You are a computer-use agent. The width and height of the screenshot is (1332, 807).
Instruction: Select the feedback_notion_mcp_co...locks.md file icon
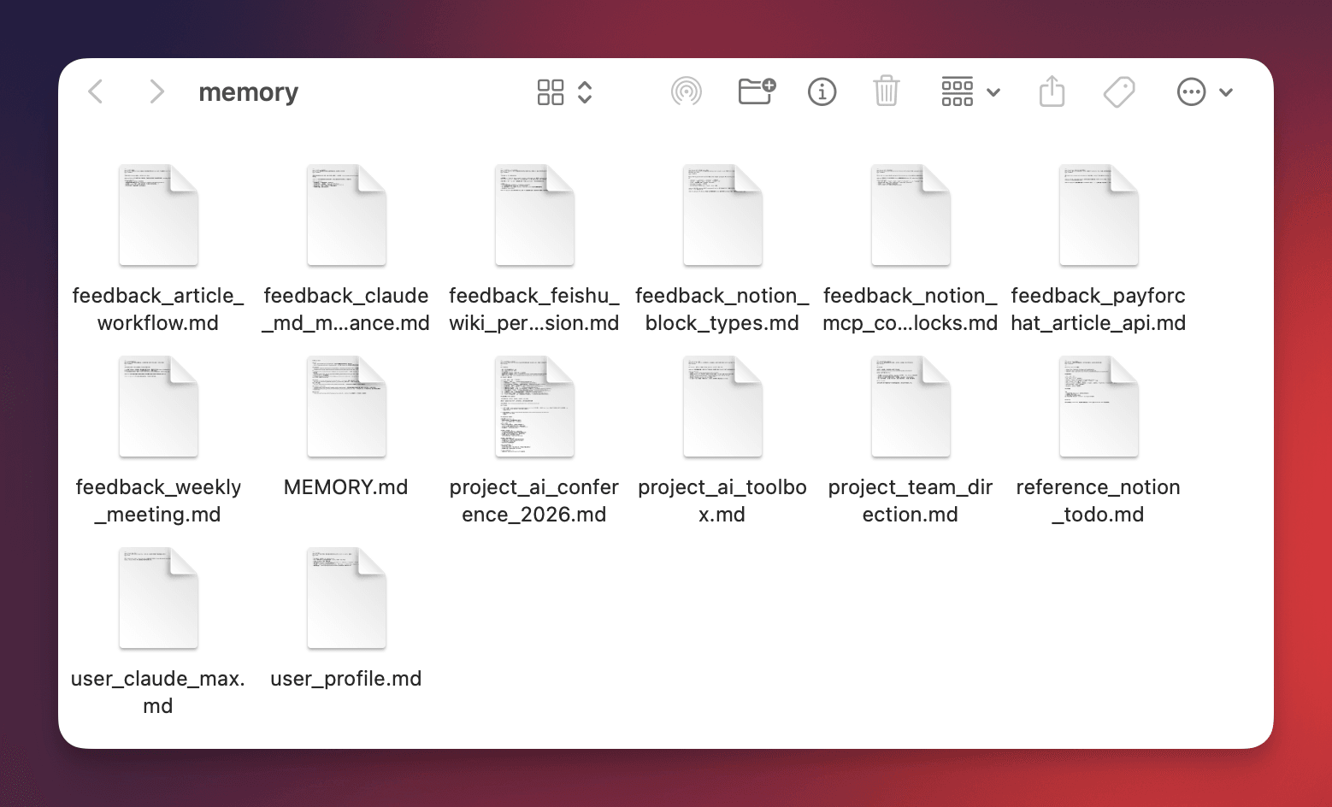click(x=911, y=215)
